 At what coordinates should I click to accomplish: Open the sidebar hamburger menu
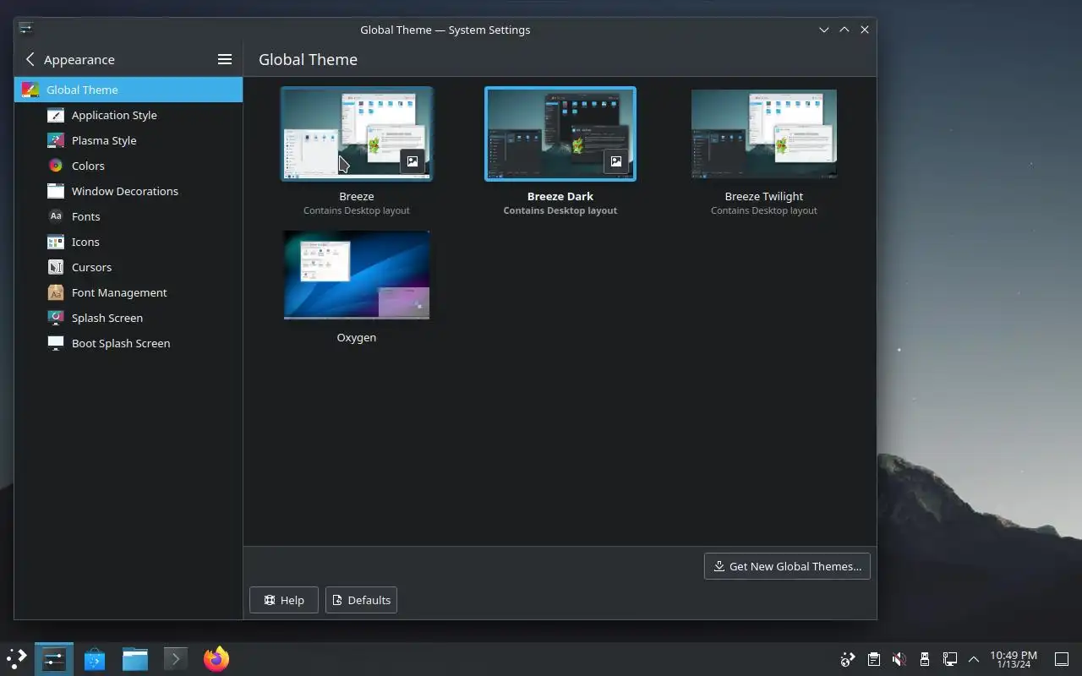(225, 59)
